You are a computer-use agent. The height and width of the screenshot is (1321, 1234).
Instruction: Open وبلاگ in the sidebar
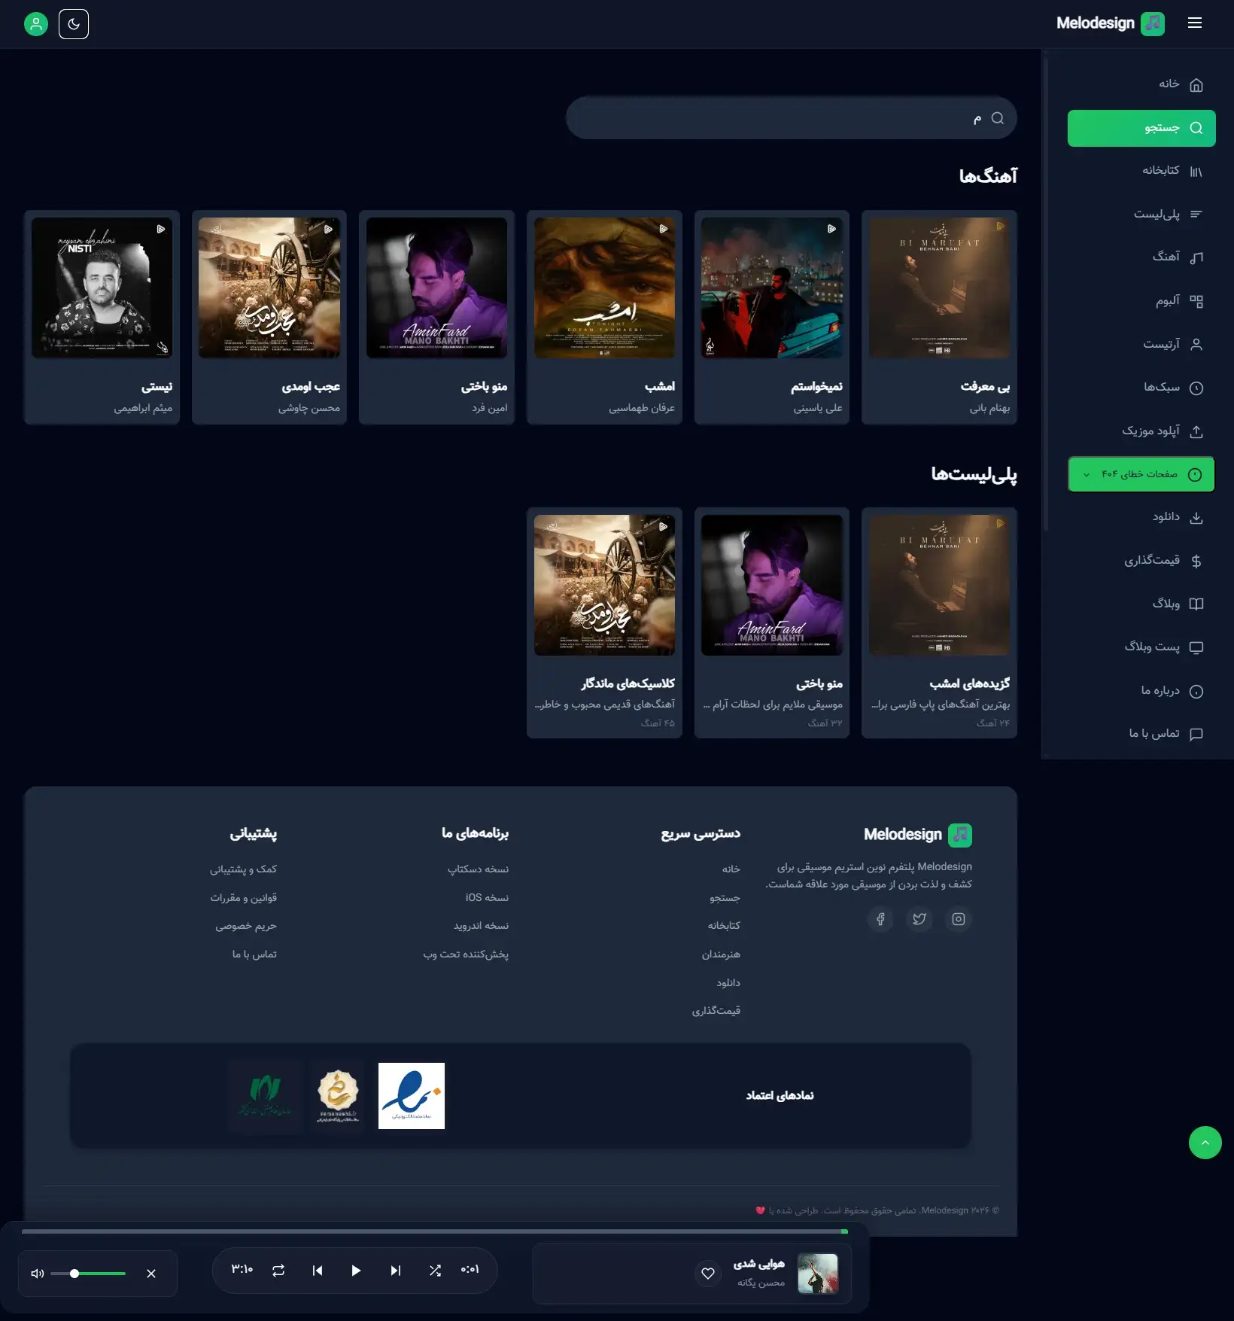[x=1141, y=604]
